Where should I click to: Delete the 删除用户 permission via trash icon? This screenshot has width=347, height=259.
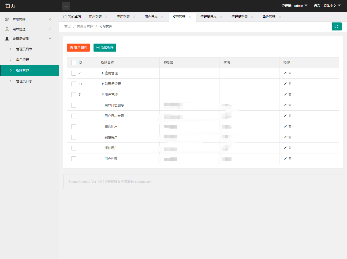click(x=290, y=126)
